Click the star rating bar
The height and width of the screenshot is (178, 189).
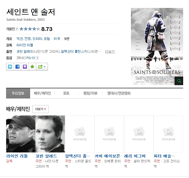pos(30,29)
